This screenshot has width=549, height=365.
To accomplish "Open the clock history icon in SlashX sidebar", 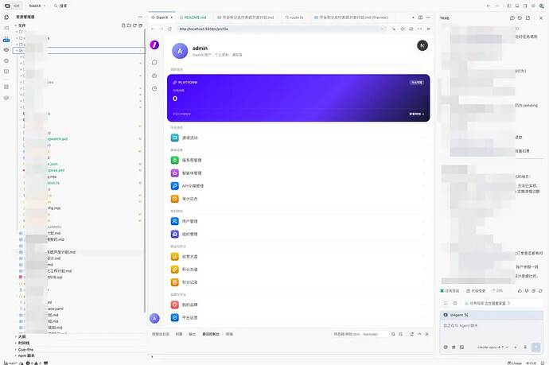I will pyautogui.click(x=154, y=89).
